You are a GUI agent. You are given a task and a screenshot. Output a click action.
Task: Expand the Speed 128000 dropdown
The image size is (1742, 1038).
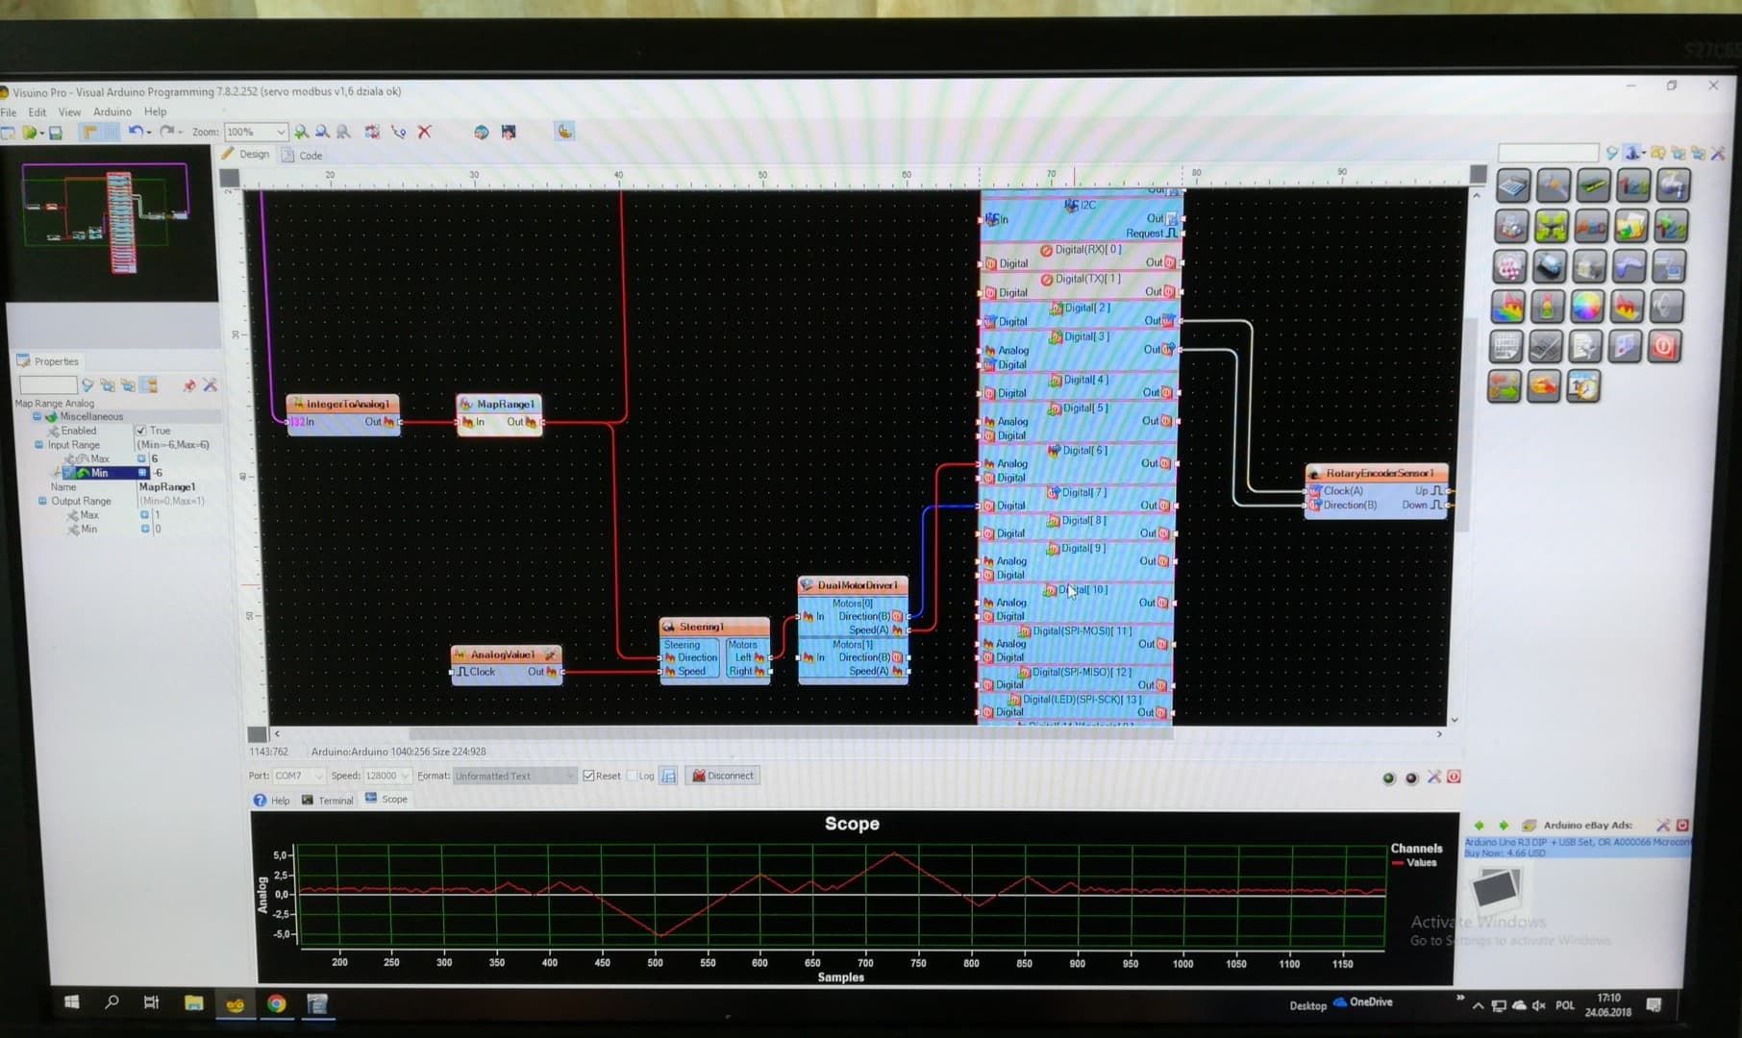(x=404, y=776)
